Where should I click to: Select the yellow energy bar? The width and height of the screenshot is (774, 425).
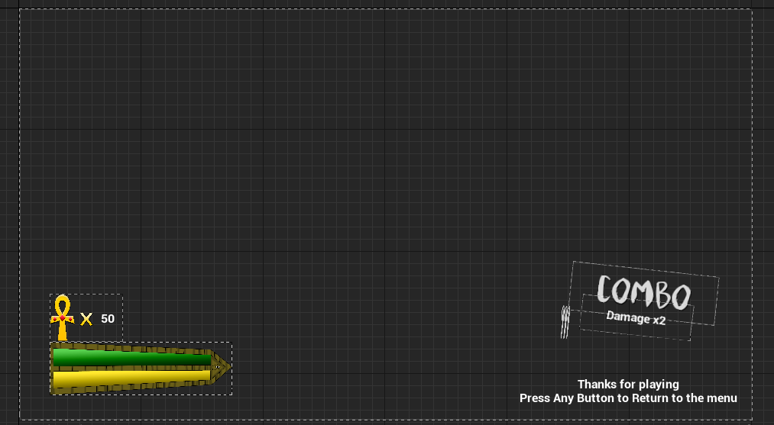(x=130, y=378)
